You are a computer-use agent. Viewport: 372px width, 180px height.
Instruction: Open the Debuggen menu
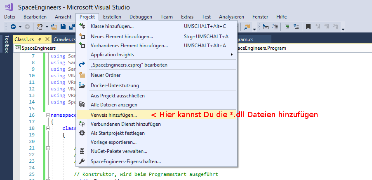click(x=141, y=17)
